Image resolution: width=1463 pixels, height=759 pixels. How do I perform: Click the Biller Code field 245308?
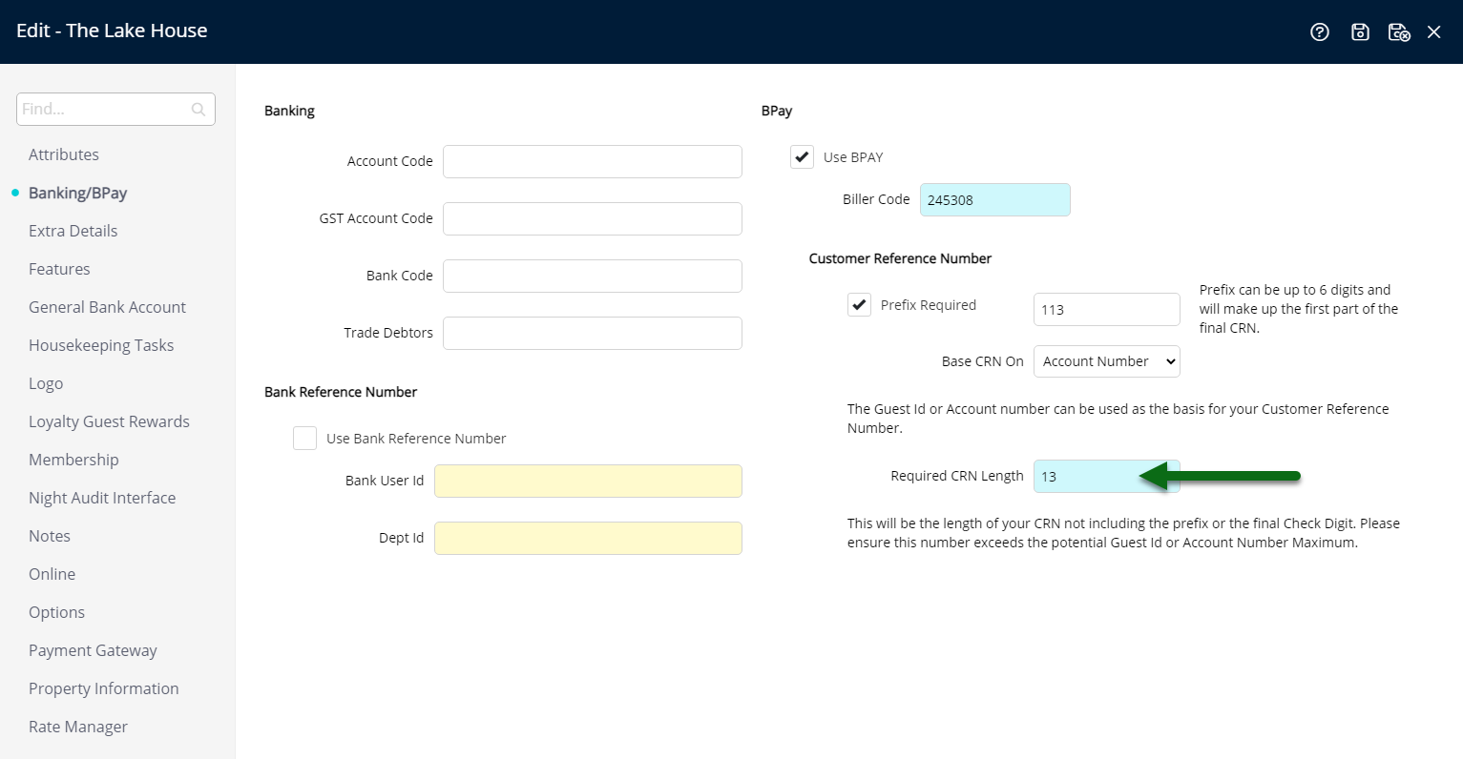click(x=995, y=199)
